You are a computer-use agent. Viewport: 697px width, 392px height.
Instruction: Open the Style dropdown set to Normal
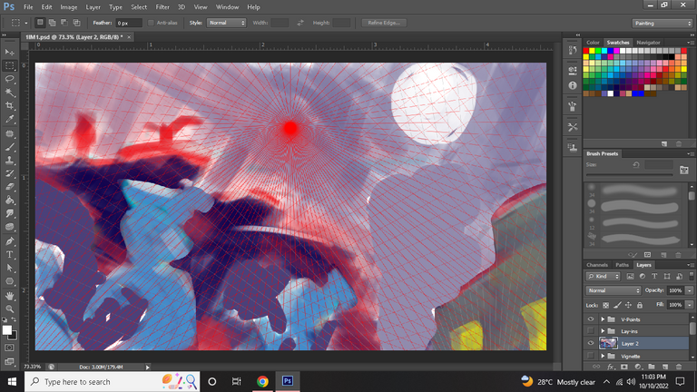226,23
